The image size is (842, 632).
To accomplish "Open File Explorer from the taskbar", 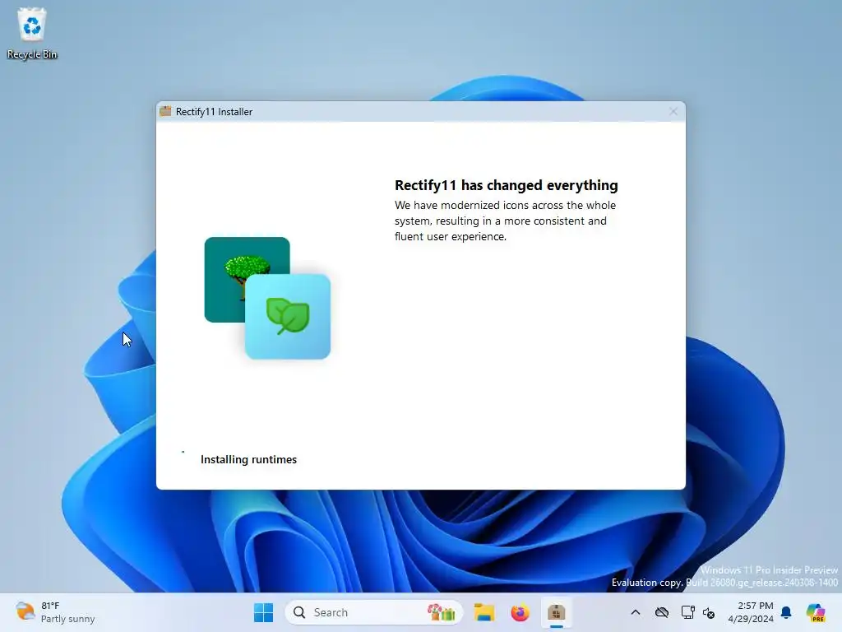I will (x=483, y=612).
